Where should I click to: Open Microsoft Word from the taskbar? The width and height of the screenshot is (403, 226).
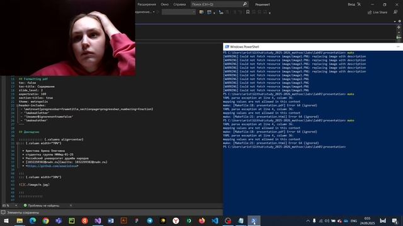(x=111, y=220)
